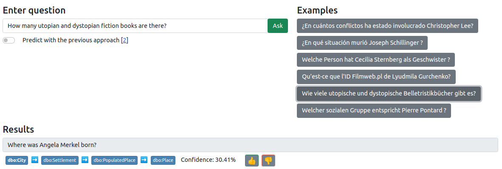Click the dbo:Place type badge

163,160
